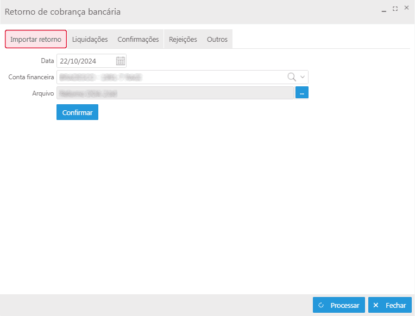Go to the Rejeições tab
The width and height of the screenshot is (415, 316).
click(183, 39)
